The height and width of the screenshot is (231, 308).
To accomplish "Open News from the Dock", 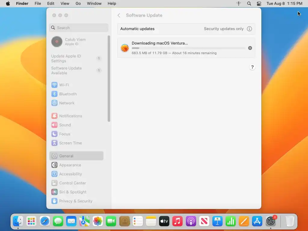I will (x=204, y=221).
